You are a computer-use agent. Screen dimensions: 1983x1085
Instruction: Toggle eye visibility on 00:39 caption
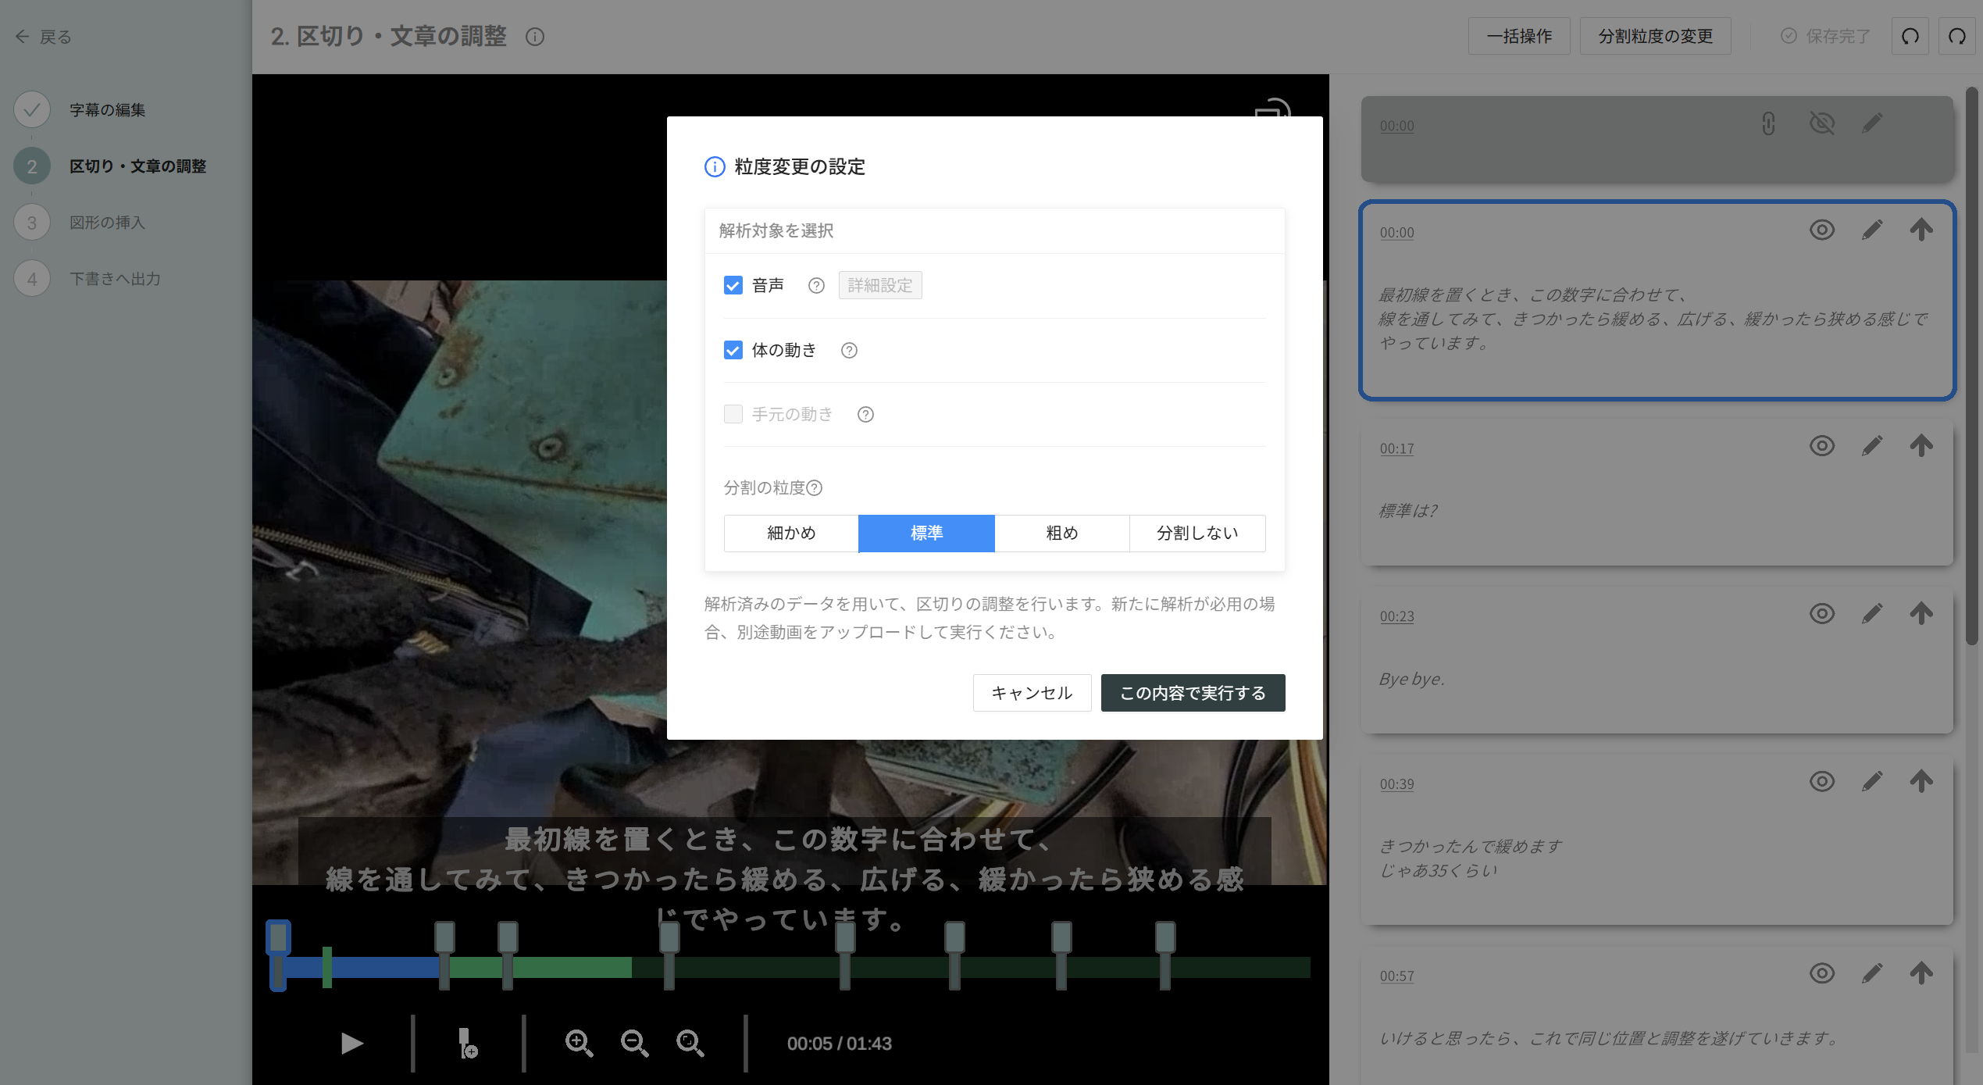click(x=1821, y=781)
